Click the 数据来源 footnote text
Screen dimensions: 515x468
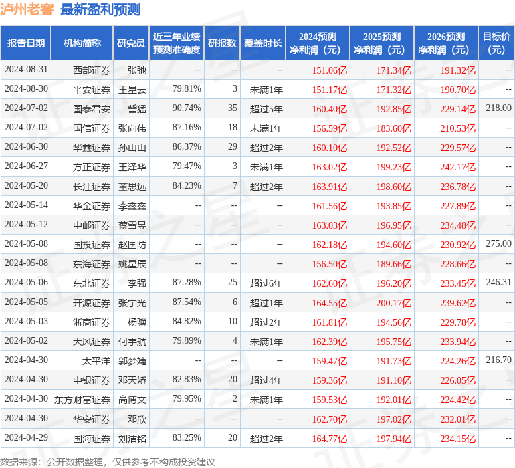tap(108, 462)
